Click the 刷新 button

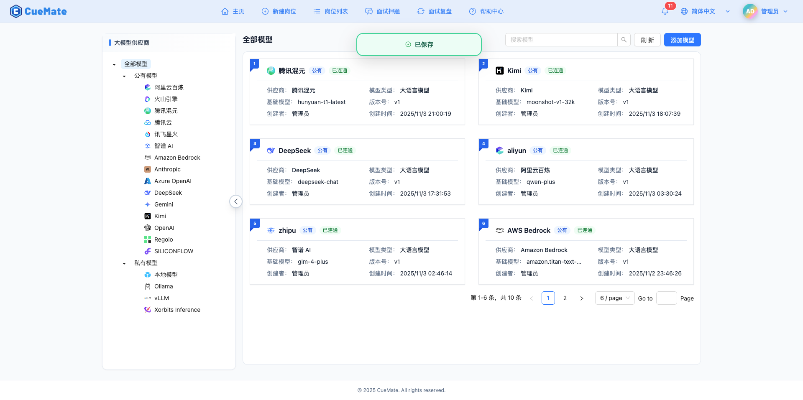647,40
